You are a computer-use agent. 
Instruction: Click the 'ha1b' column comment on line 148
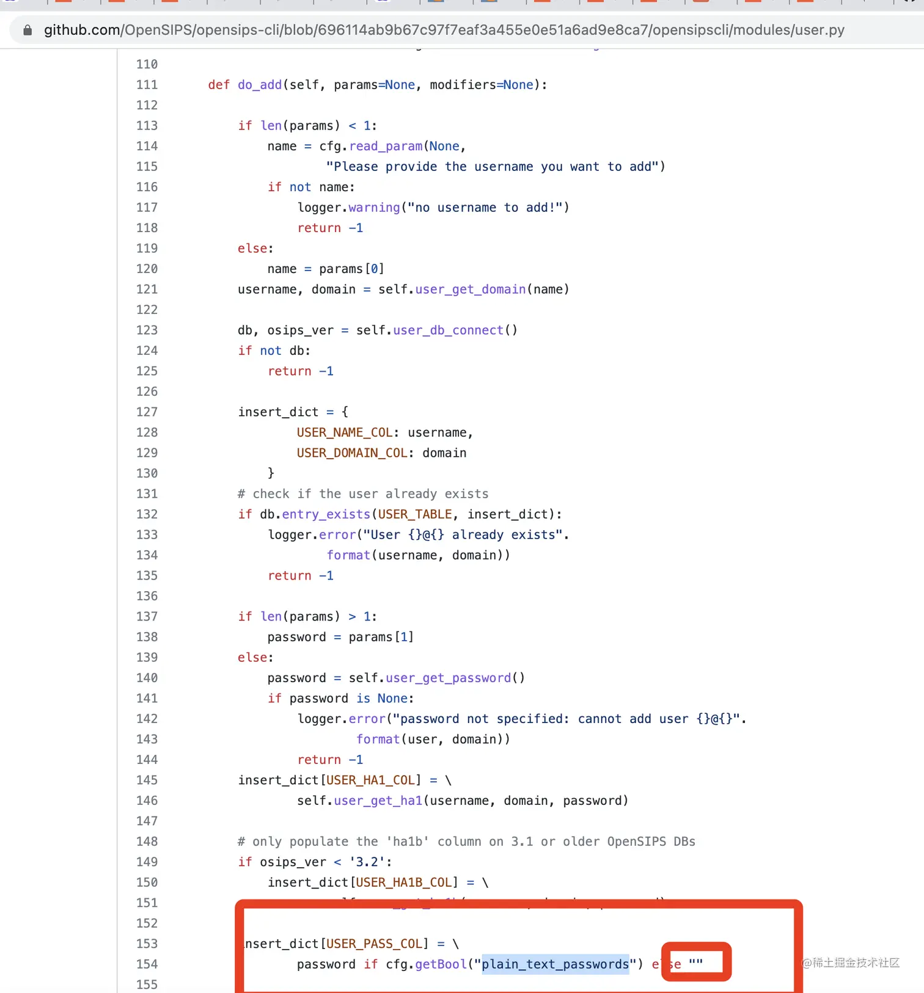[x=466, y=842]
